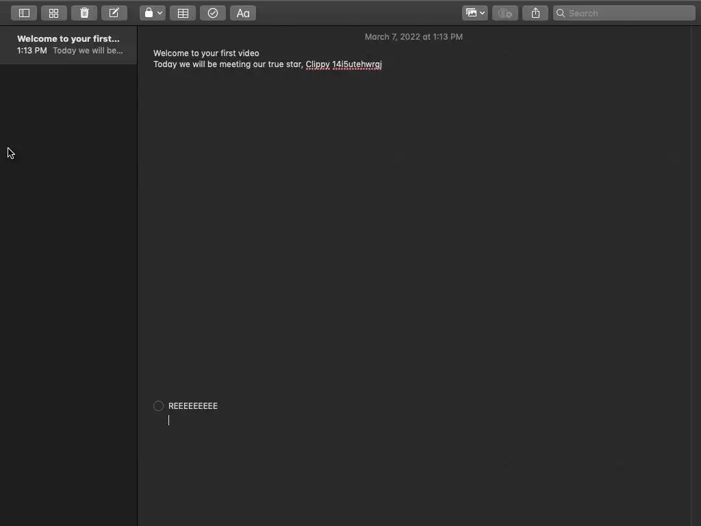701x526 pixels.
Task: Check the REEEEEEEEE checklist circle
Action: [158, 405]
